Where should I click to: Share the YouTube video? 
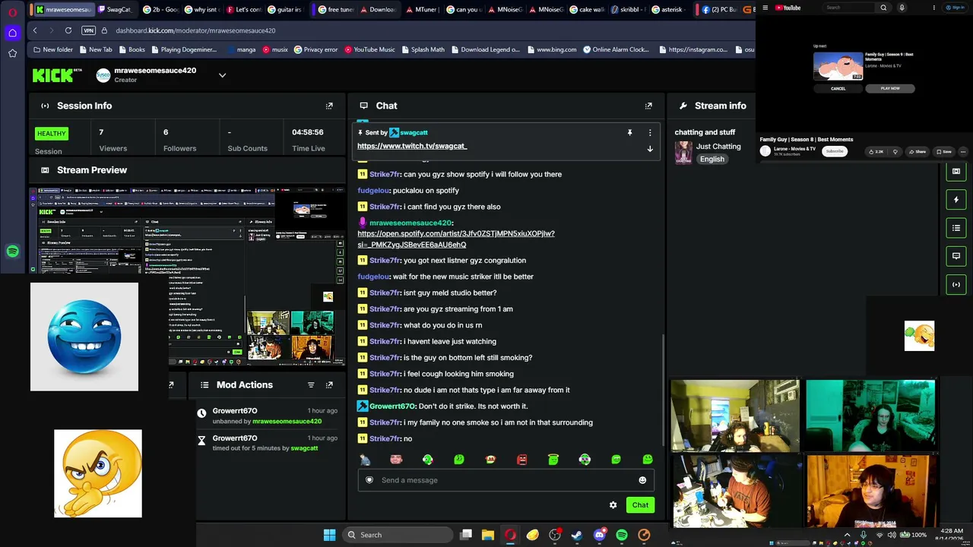[x=918, y=151]
